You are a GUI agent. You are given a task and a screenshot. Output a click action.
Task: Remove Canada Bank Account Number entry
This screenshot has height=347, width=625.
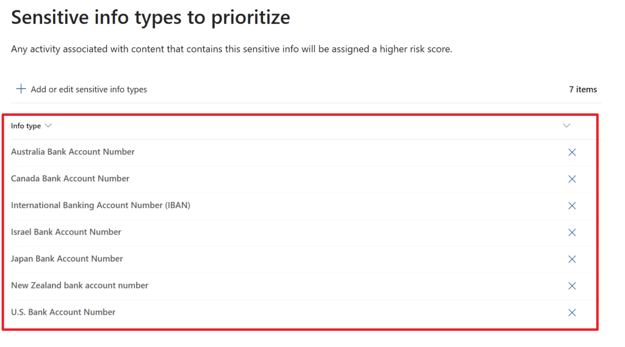(x=572, y=179)
